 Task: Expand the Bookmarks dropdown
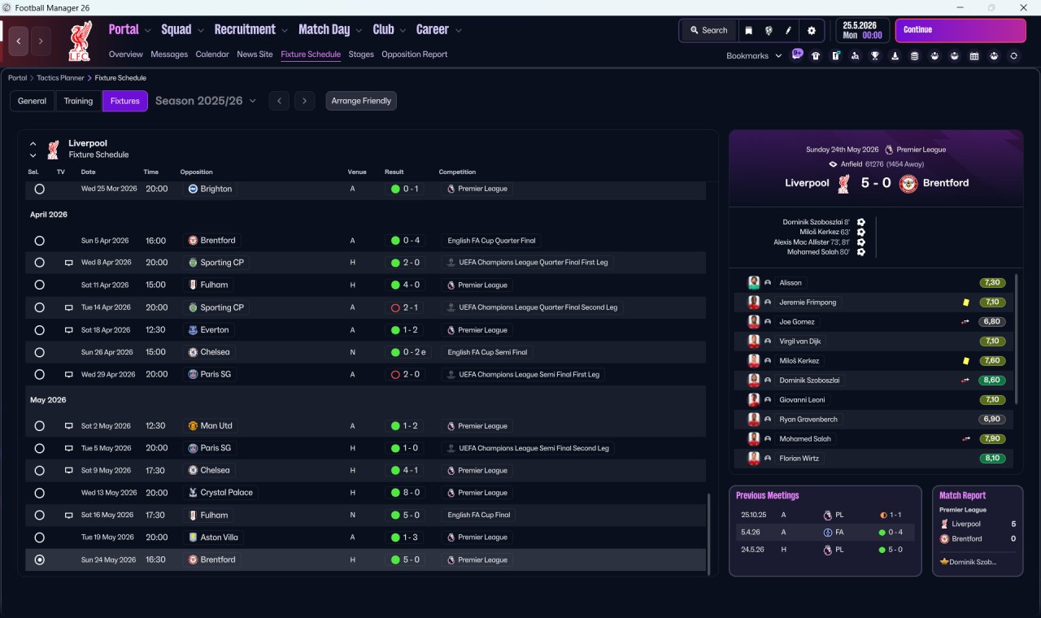point(754,56)
